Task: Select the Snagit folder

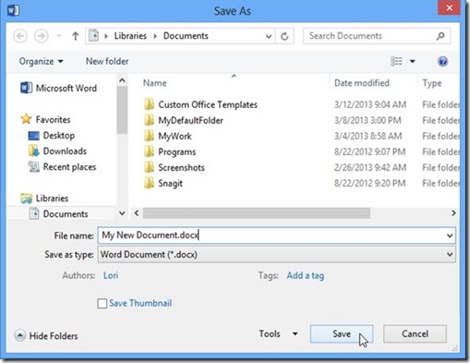Action: 163,183
